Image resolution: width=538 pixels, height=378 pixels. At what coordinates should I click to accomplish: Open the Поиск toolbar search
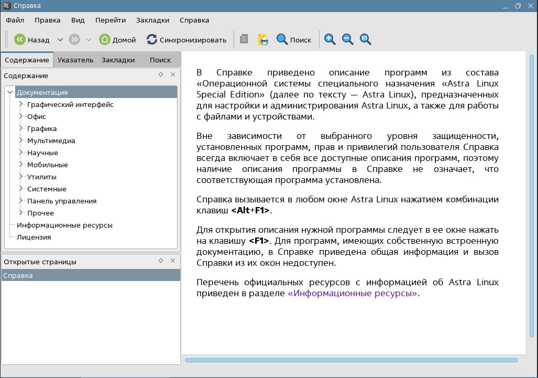pyautogui.click(x=294, y=40)
